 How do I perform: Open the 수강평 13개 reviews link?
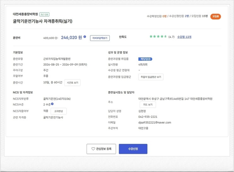coord(184,37)
